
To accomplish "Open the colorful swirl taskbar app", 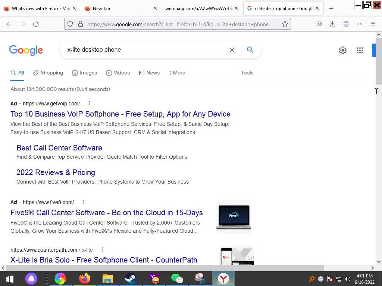I will [60, 279].
